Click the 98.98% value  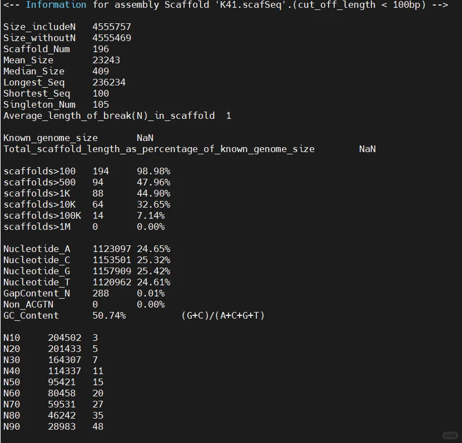153,171
